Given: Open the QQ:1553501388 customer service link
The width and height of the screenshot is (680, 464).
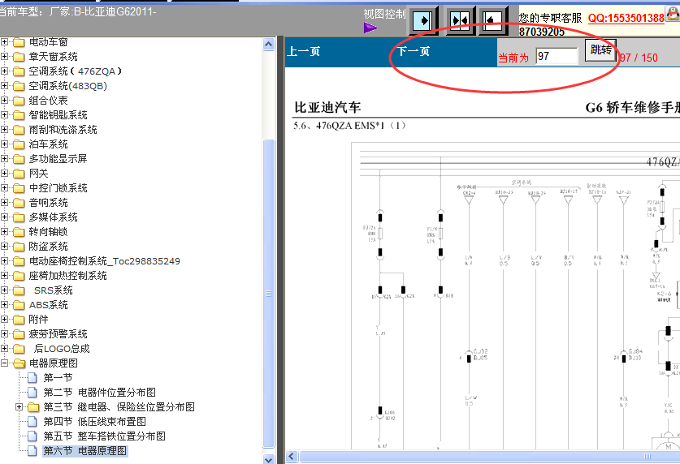Looking at the screenshot, I should (626, 18).
